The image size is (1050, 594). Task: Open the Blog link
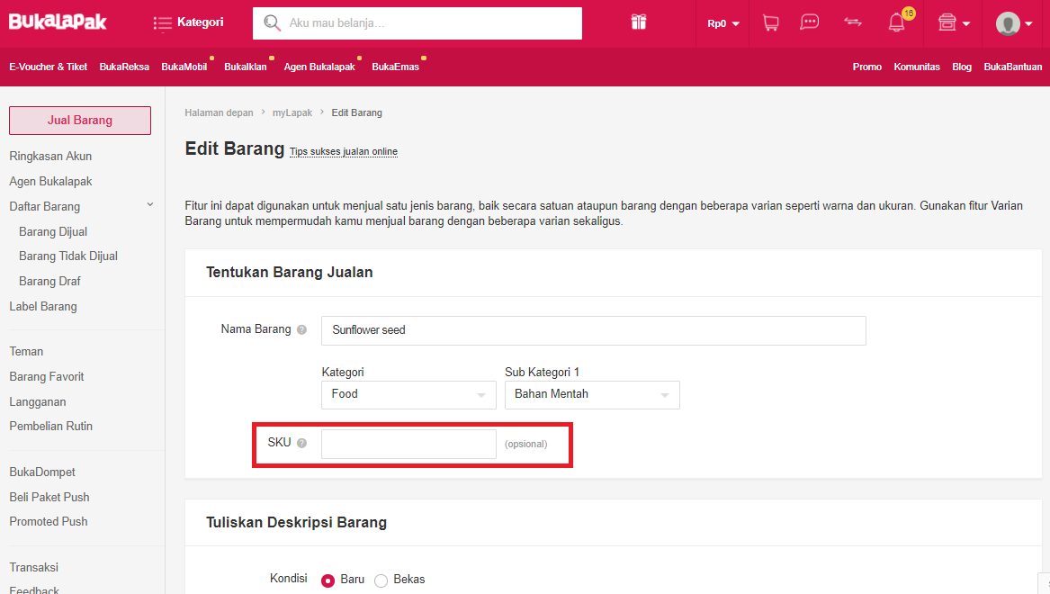[x=962, y=67]
